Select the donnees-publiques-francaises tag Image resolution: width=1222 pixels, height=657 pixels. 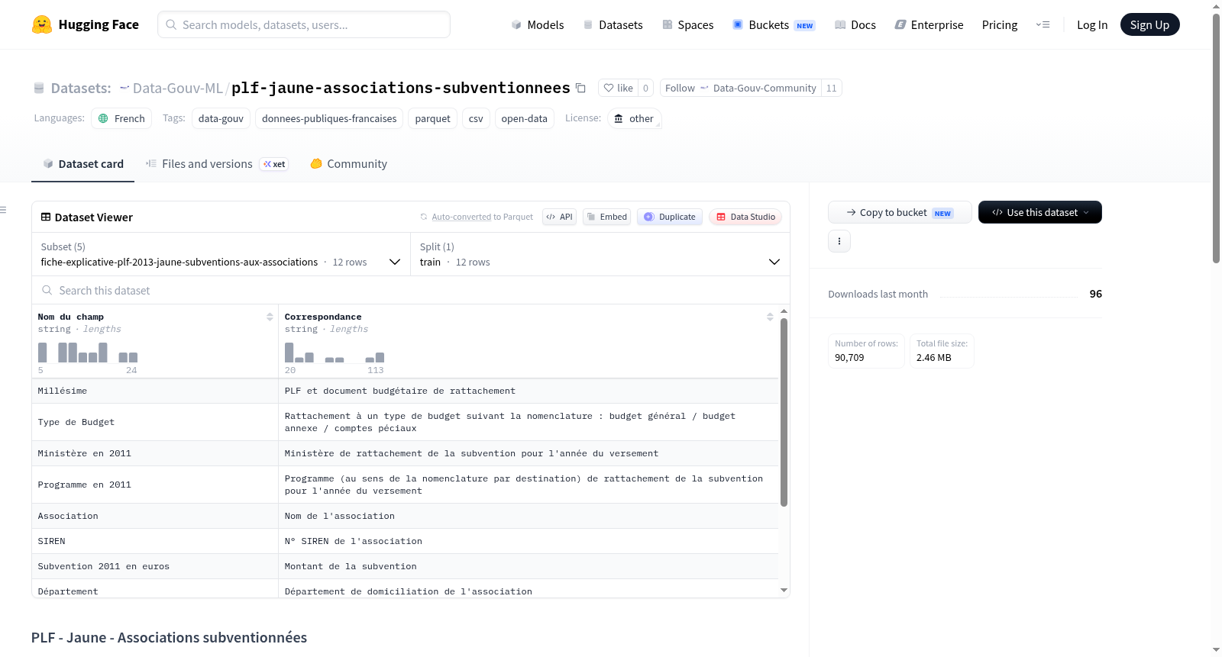coord(329,118)
